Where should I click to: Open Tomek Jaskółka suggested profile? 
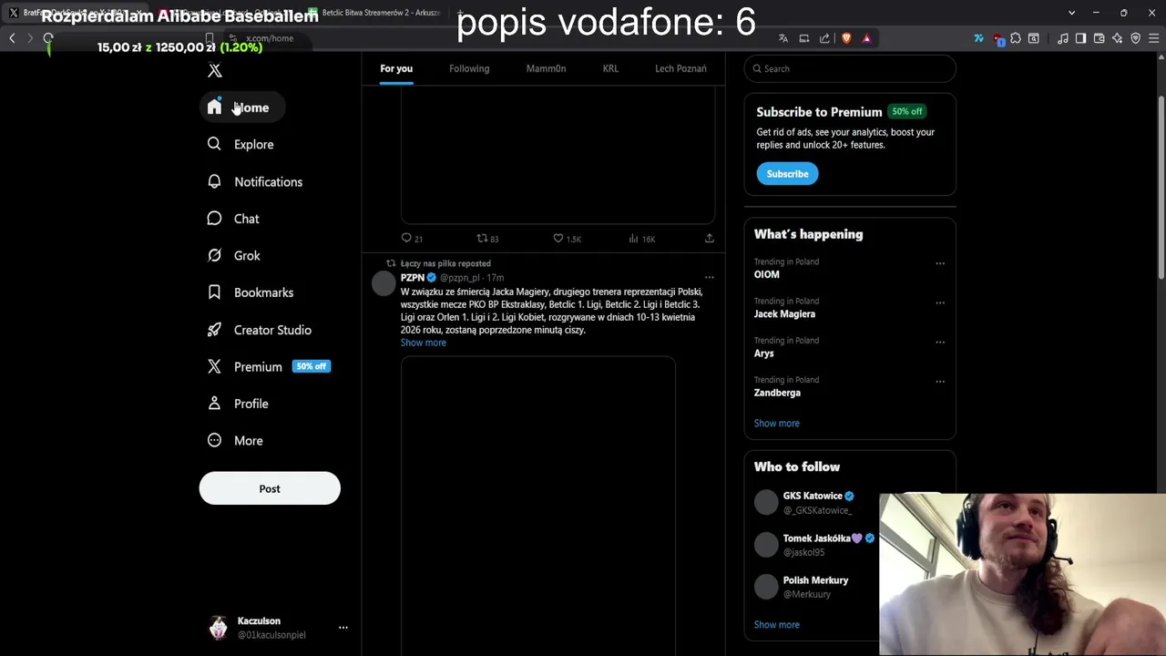[x=817, y=538]
